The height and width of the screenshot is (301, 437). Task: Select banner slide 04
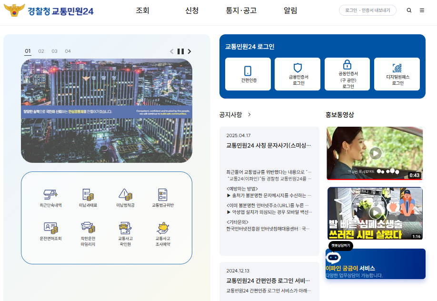[68, 51]
